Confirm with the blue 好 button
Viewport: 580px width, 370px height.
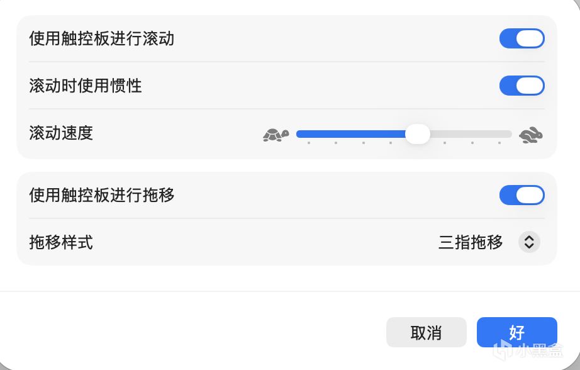[x=516, y=332]
